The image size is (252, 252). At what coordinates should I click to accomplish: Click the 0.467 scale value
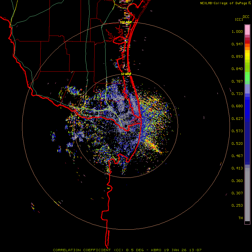(x=237, y=156)
